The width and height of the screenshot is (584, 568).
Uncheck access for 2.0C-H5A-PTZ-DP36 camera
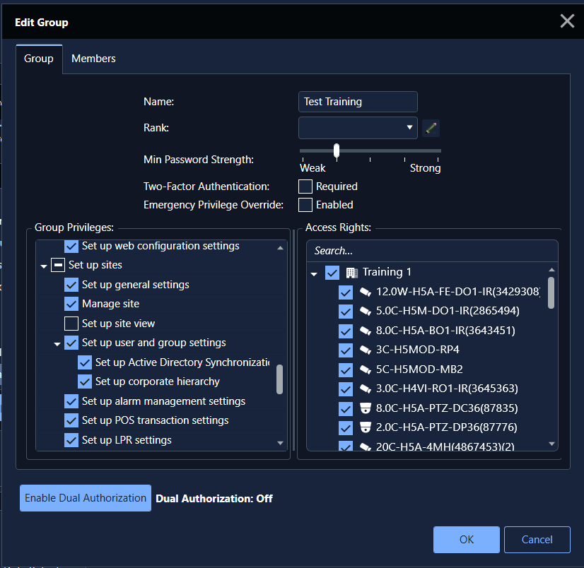[346, 427]
